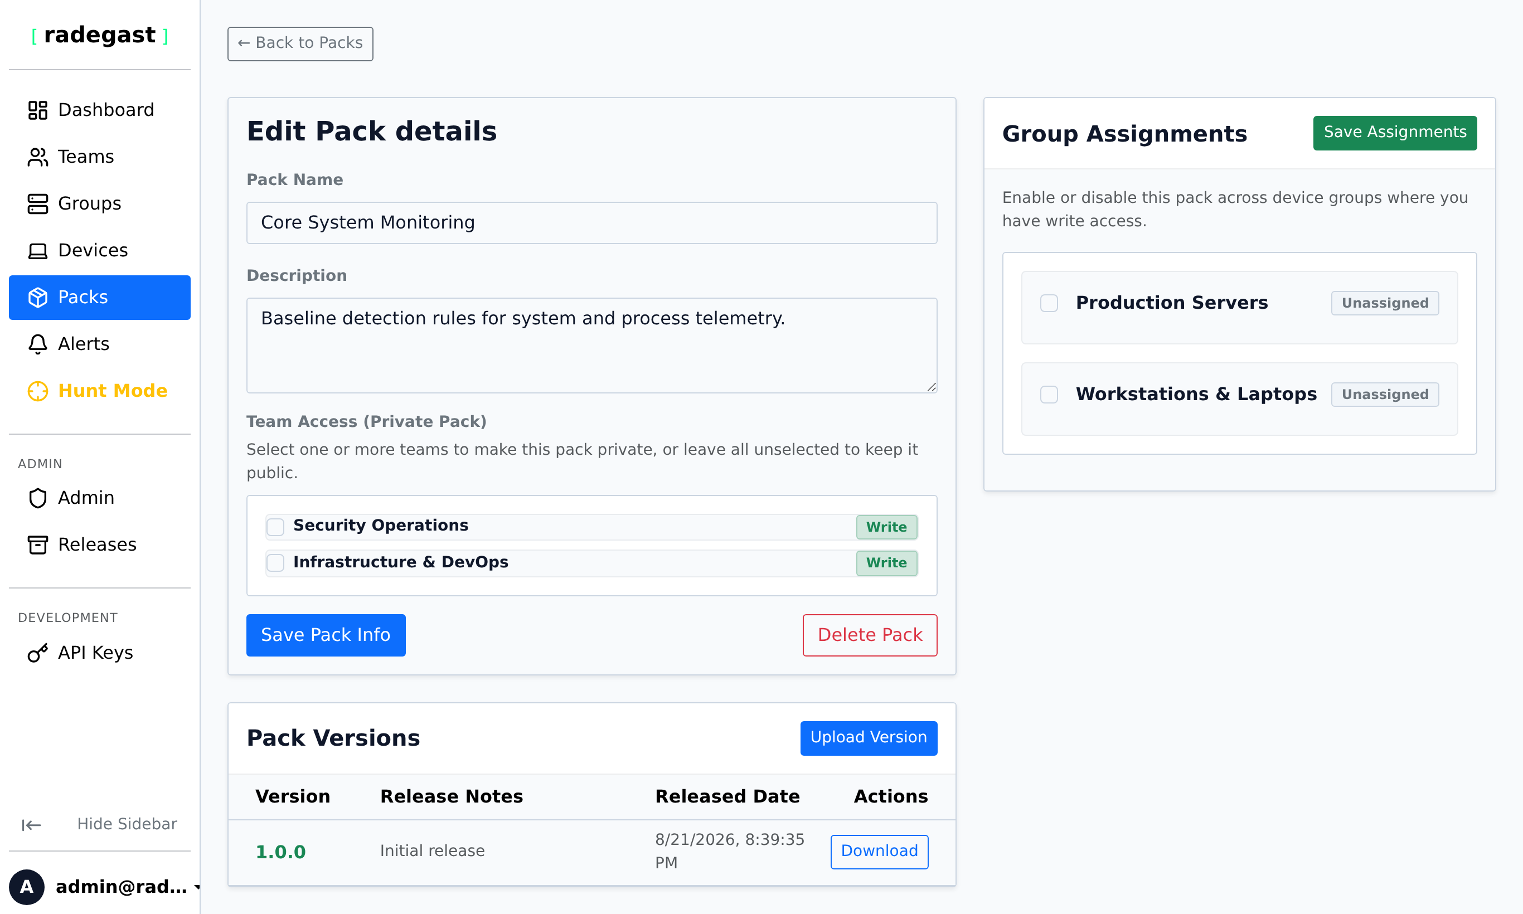
Task: Click the Pack Name input field
Action: click(591, 222)
